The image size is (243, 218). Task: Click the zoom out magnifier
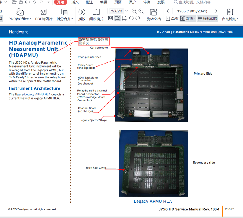(x=134, y=11)
